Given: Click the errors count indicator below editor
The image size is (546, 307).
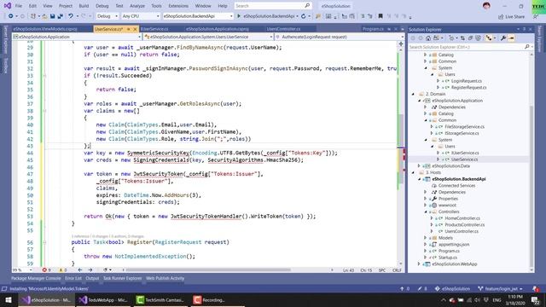Looking at the screenshot, I should click(x=46, y=269).
